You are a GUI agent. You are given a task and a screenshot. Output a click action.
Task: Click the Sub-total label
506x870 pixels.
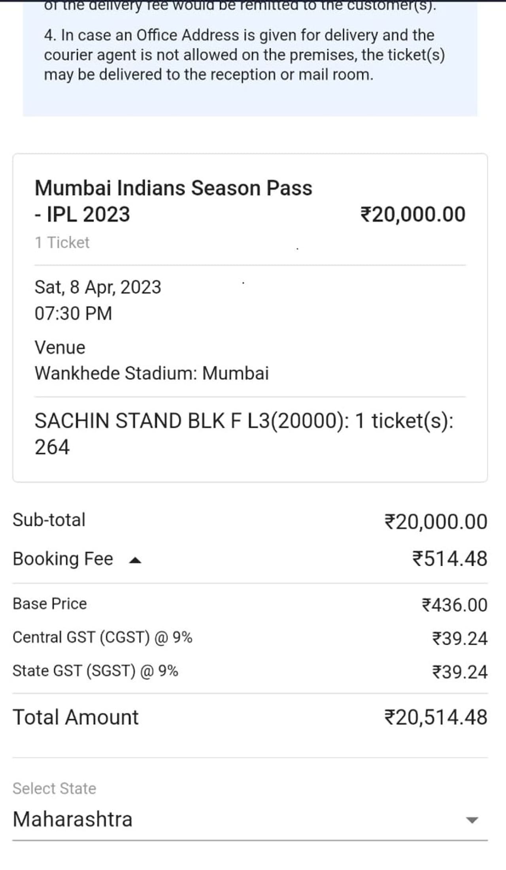[49, 520]
